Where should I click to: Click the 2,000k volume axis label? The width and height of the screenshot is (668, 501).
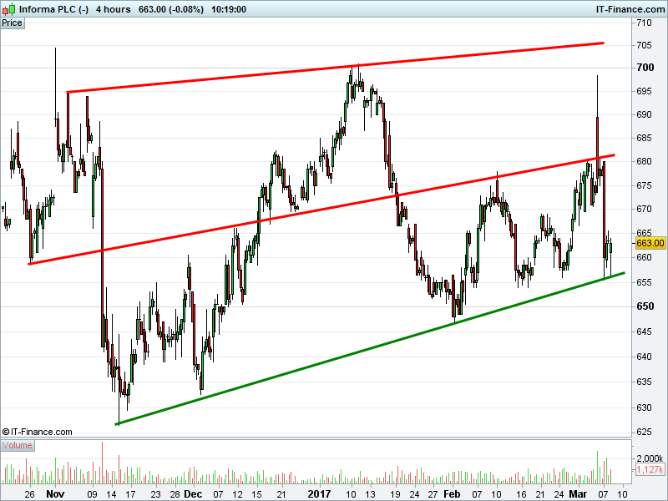tap(650, 458)
